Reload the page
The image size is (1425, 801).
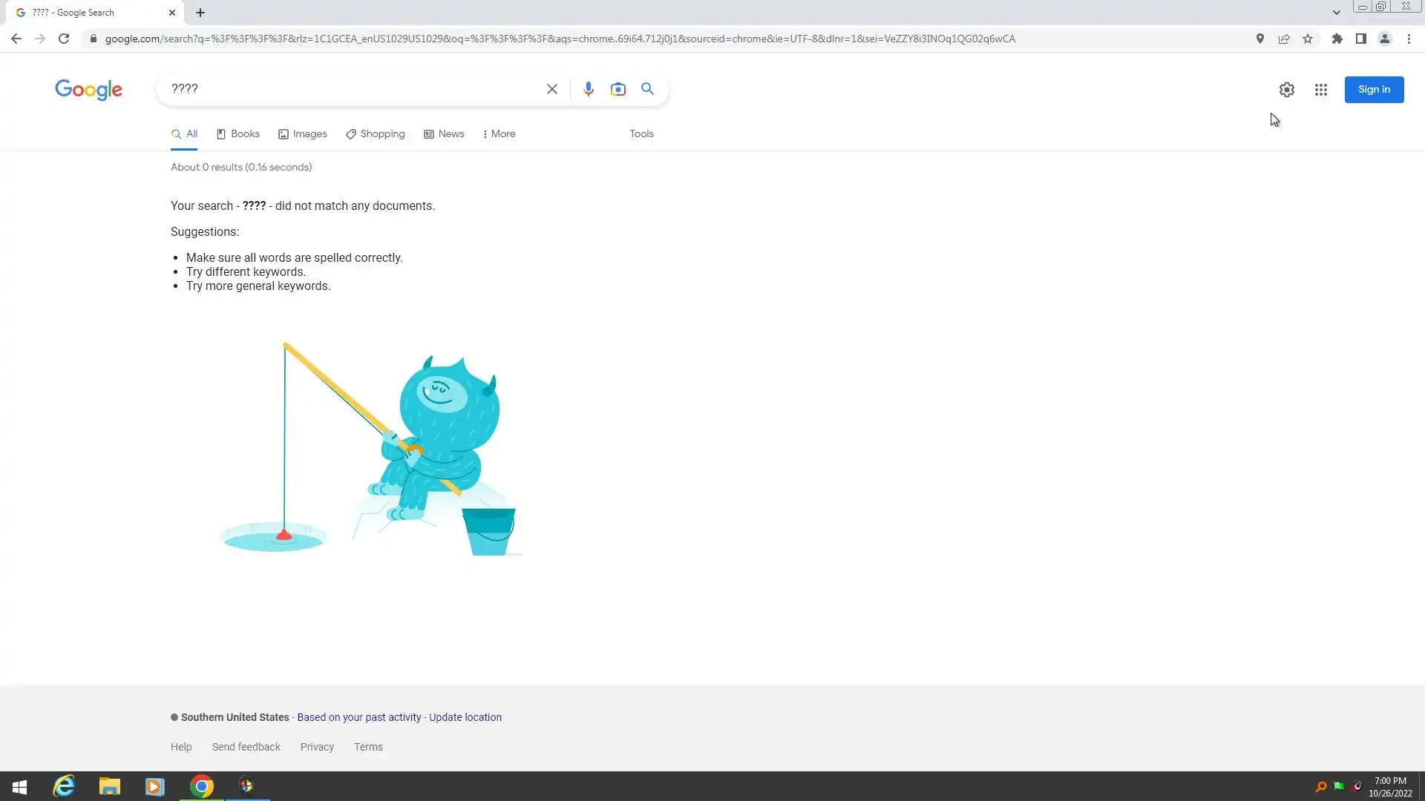click(x=64, y=39)
